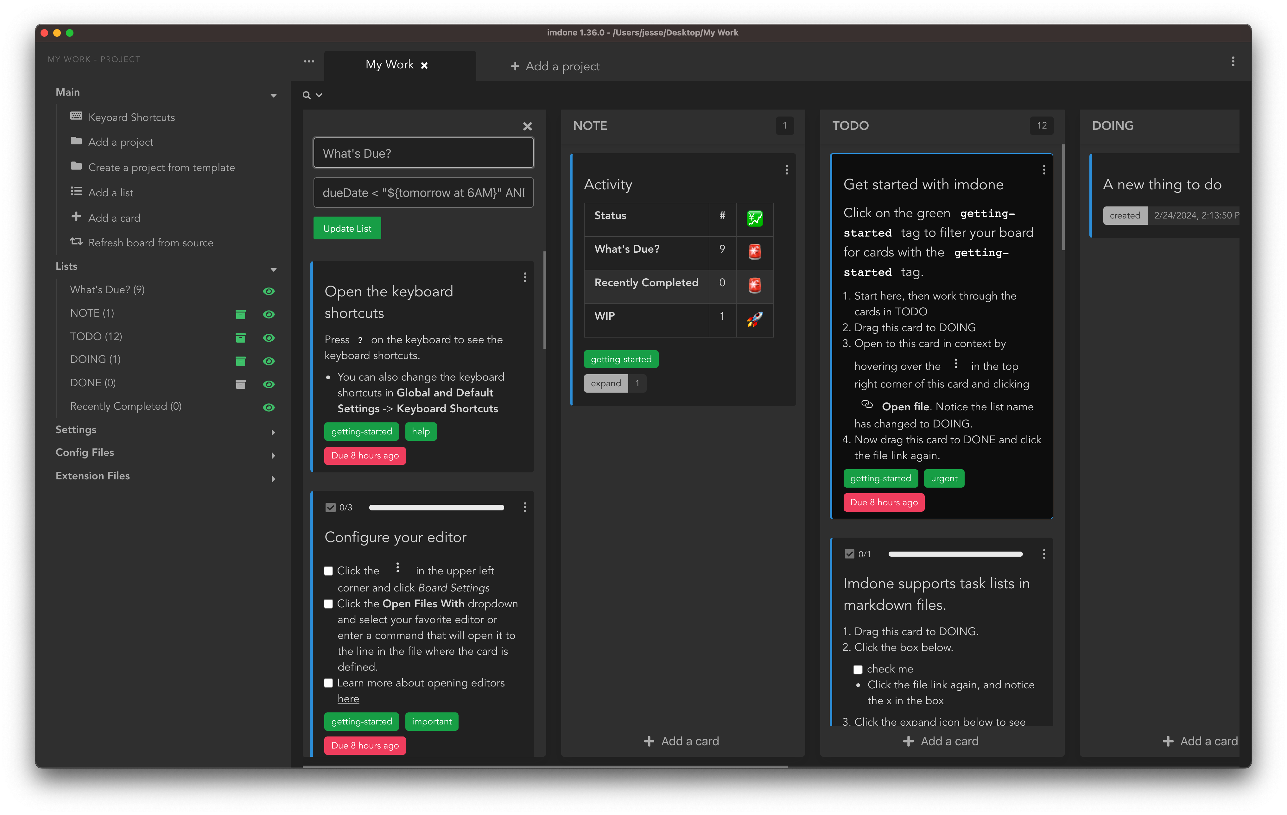Click the rocket icon in WIP row

point(755,319)
